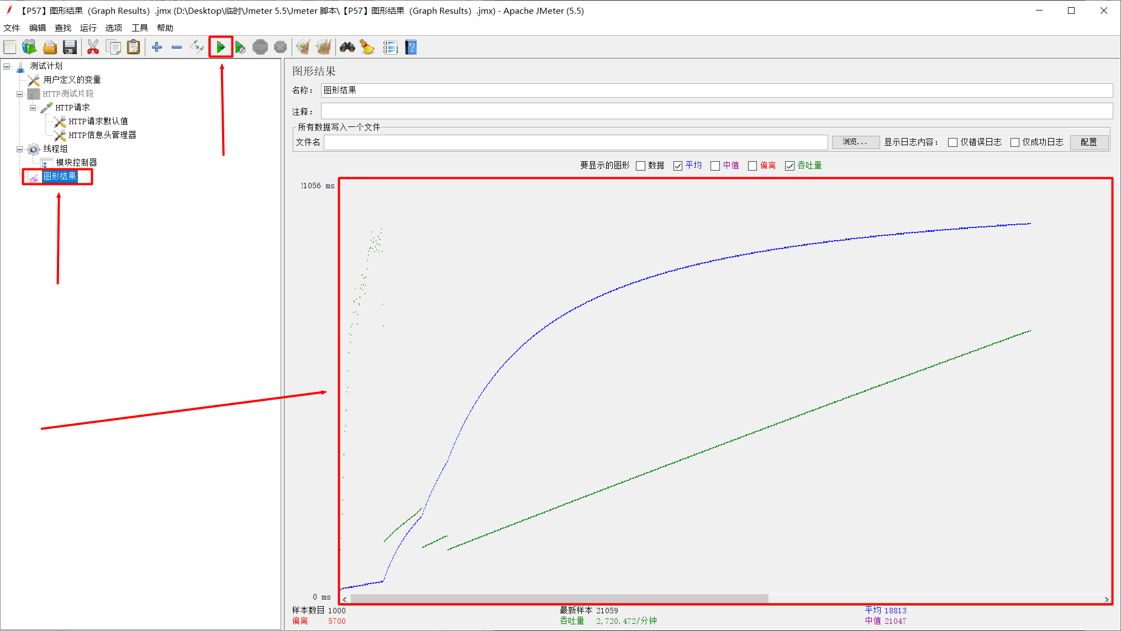Toggle the 数据 graph checkbox

point(641,166)
